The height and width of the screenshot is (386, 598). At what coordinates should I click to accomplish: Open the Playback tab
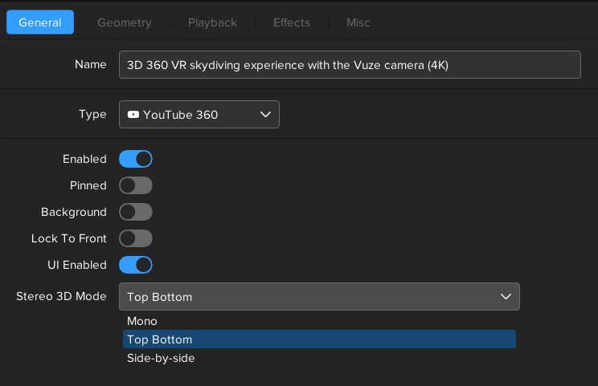point(212,22)
